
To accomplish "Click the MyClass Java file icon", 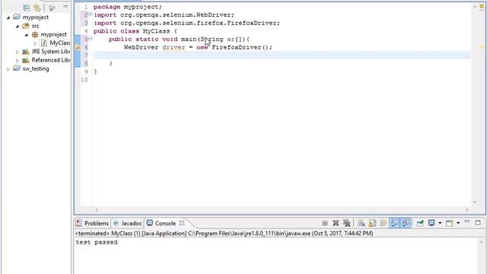I will [x=44, y=43].
